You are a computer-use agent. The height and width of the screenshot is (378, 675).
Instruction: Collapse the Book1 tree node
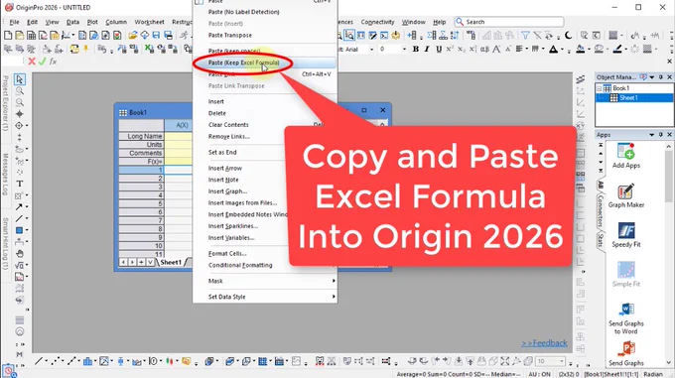tap(599, 88)
